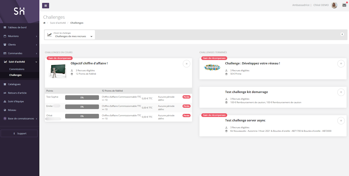Click the SH logo in sidebar
The width and height of the screenshot is (349, 176).
19,11
